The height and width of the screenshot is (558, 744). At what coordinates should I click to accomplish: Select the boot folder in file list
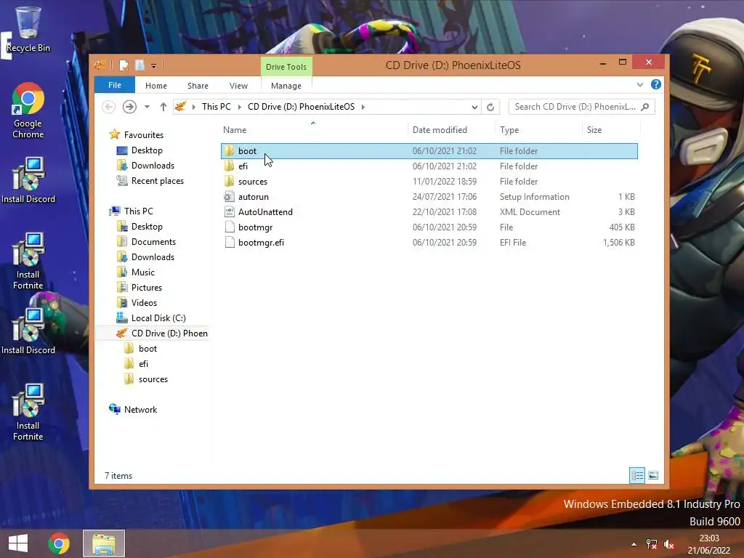pyautogui.click(x=429, y=151)
